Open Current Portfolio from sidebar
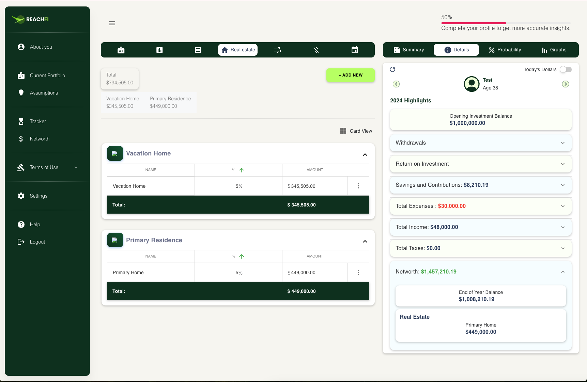The height and width of the screenshot is (382, 587). click(x=47, y=76)
